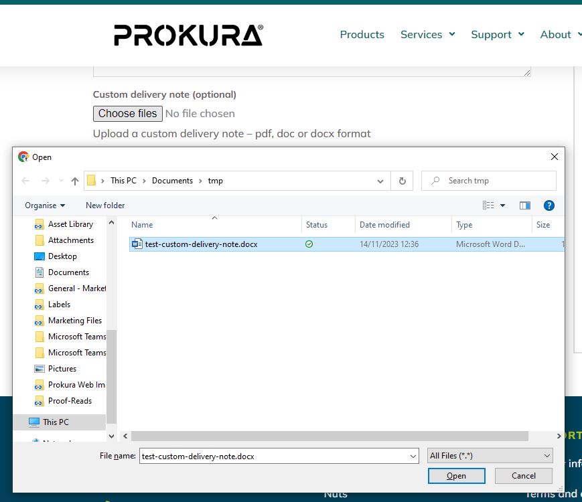Select This PC in the navigation pane
Screen dimensions: 582x502
tap(56, 422)
